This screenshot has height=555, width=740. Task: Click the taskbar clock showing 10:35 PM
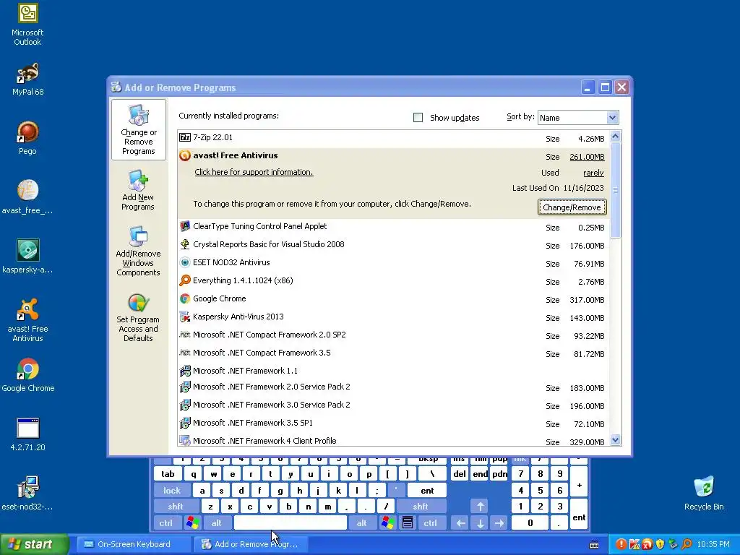(713, 544)
